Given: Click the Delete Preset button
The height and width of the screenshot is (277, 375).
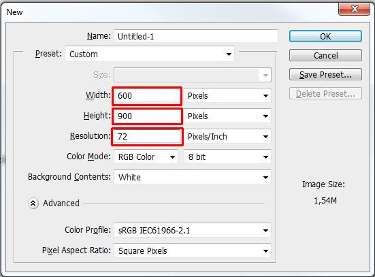Looking at the screenshot, I should point(325,93).
